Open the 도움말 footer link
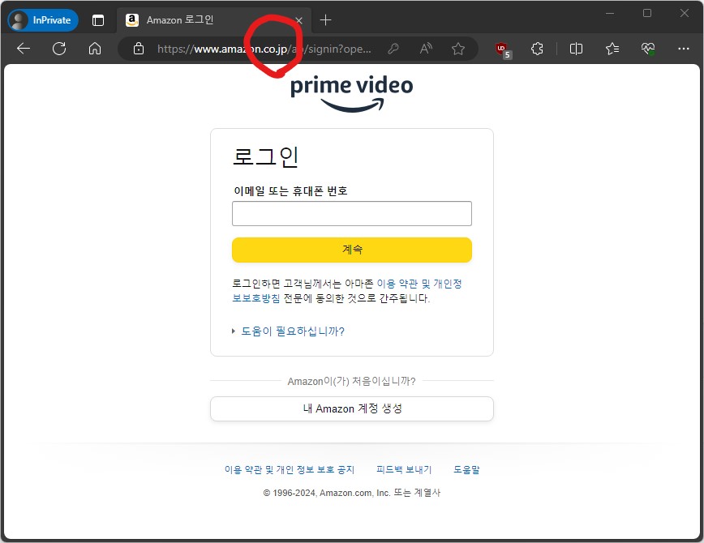The width and height of the screenshot is (704, 543). (466, 470)
